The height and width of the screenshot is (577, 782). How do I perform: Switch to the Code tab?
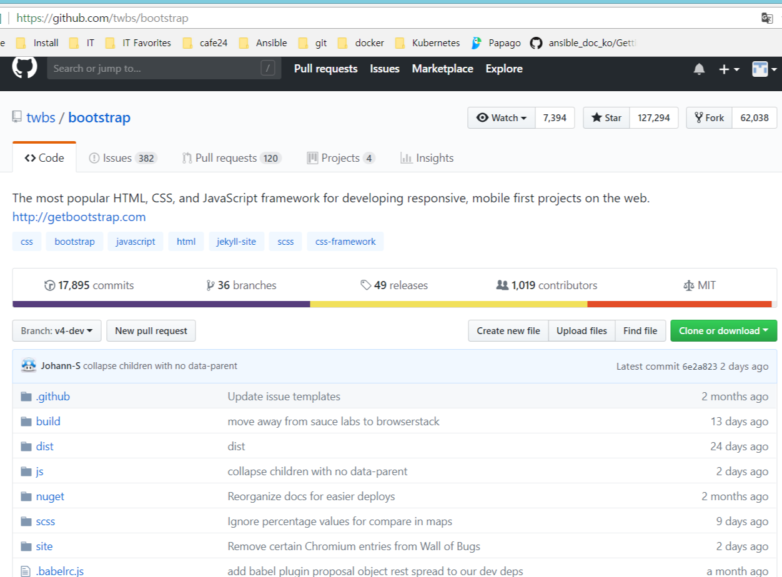click(44, 158)
